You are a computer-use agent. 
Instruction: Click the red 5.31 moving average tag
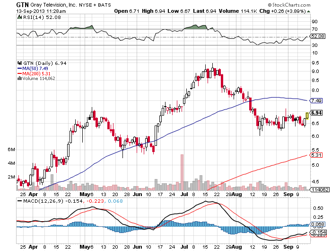(316, 155)
